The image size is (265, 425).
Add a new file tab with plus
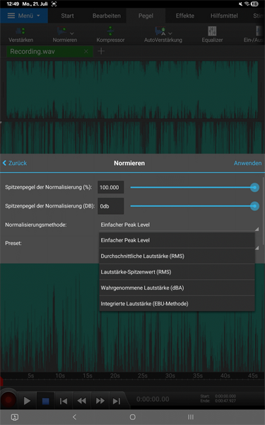(x=101, y=51)
